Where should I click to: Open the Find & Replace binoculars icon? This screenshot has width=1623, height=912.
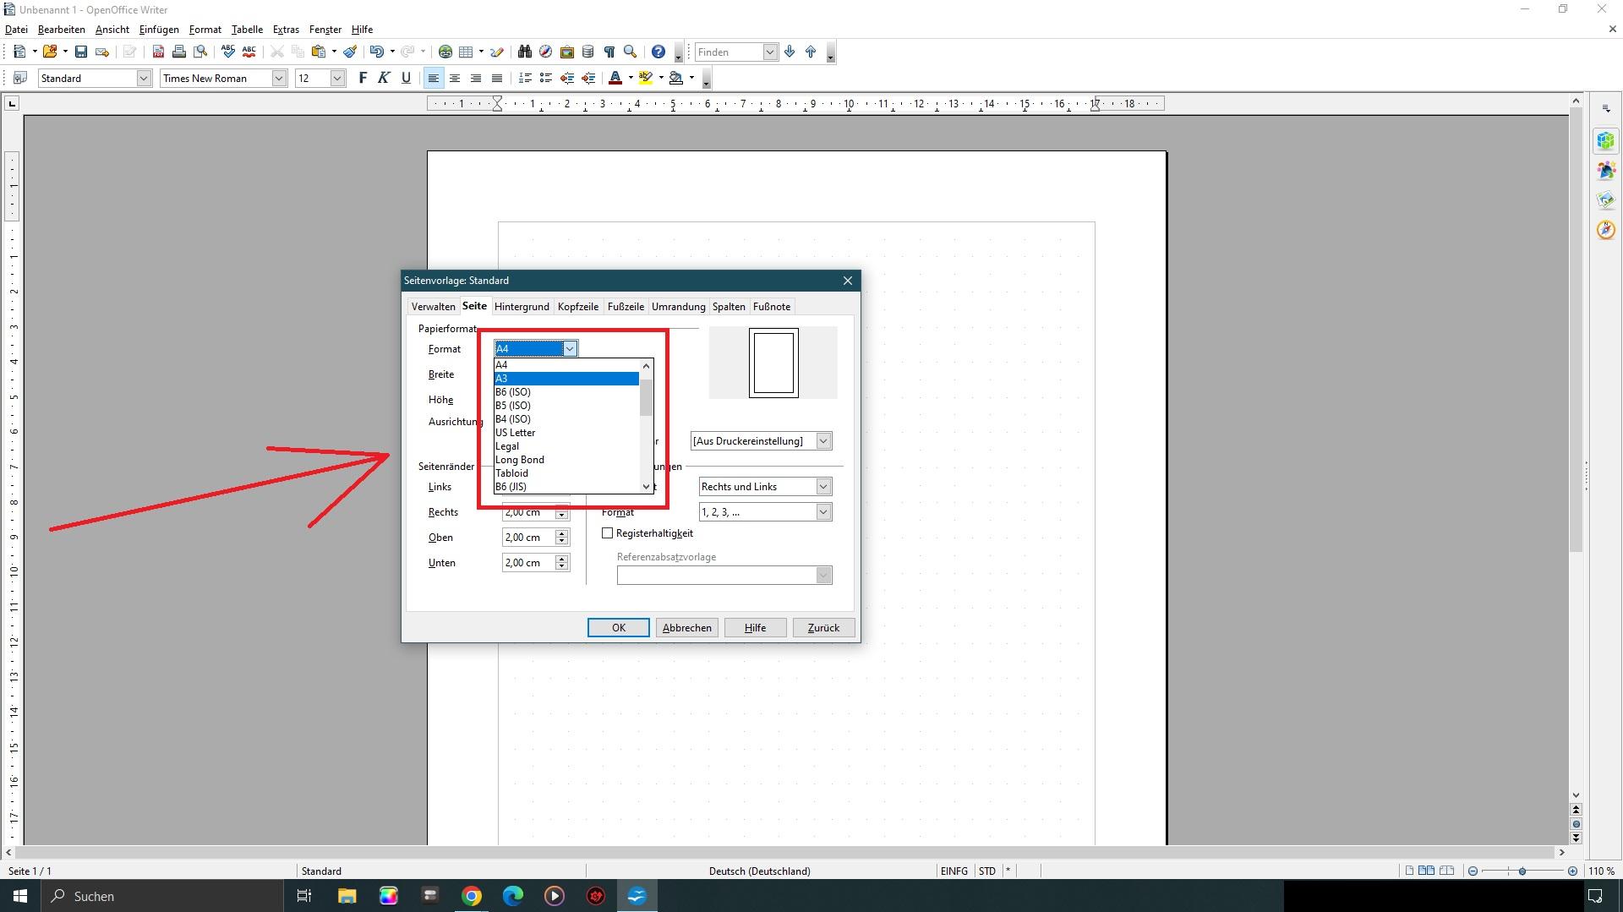point(524,52)
